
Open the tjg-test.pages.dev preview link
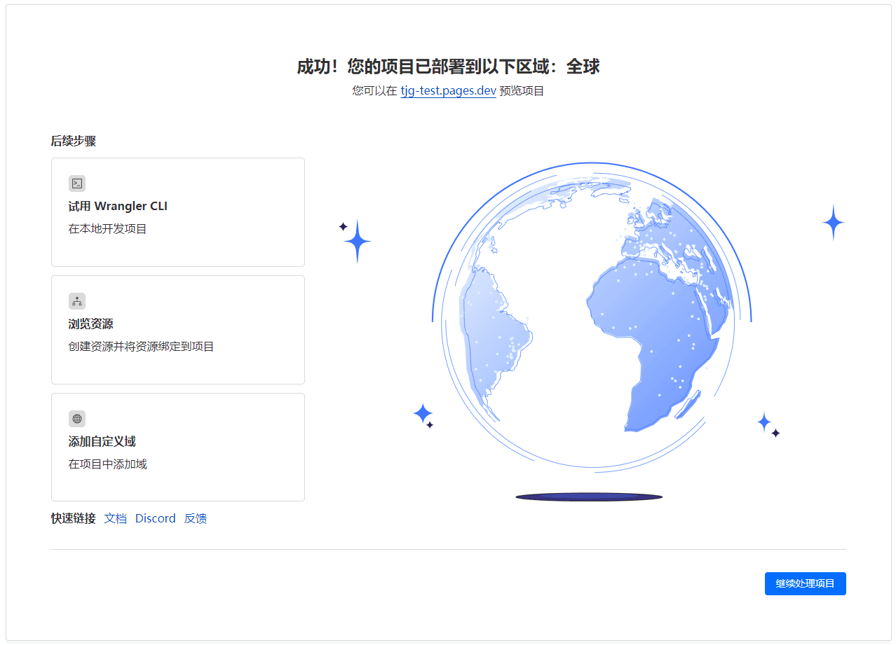pos(448,91)
